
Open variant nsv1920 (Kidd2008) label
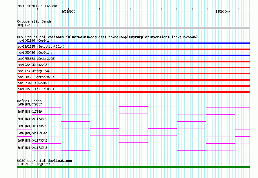click(x=33, y=65)
